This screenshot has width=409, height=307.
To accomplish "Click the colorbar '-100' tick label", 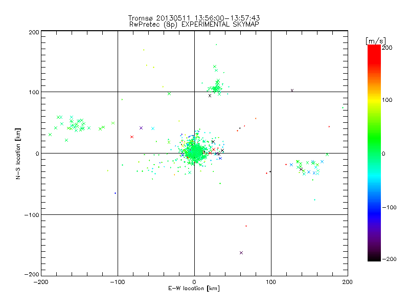I will click(389, 208).
